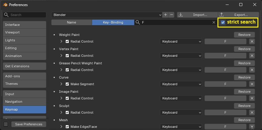
Task: Open the Interface preferences section
Action: pos(25,25)
